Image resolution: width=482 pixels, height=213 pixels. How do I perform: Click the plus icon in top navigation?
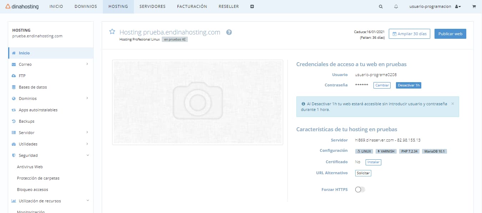pos(252,6)
